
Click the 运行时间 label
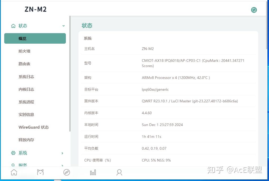[x=91, y=137]
